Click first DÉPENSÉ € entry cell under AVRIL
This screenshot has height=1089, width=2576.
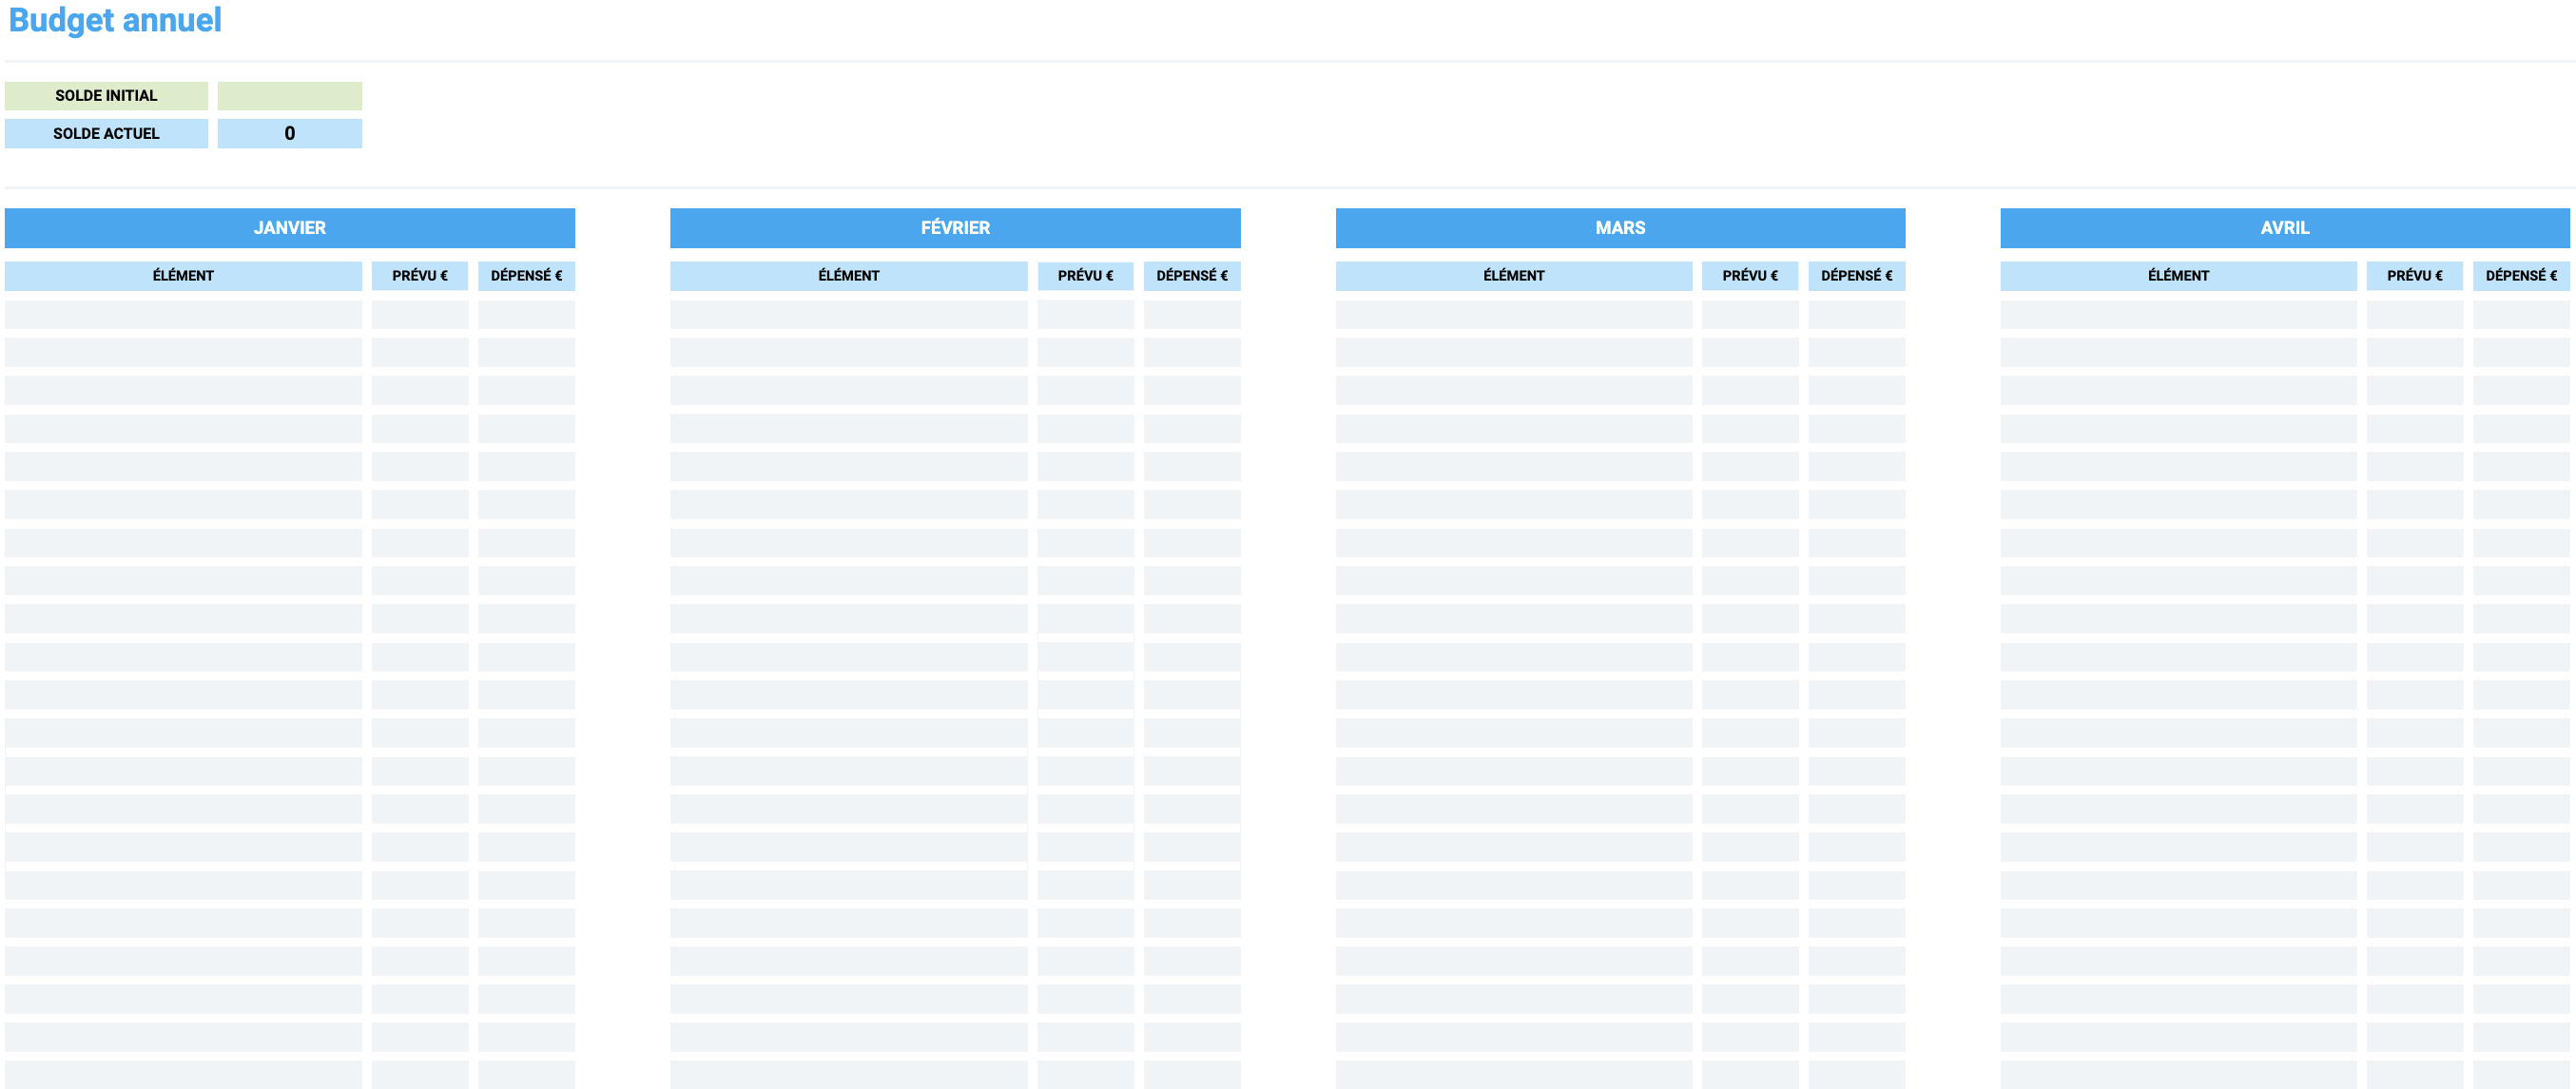coord(2522,315)
